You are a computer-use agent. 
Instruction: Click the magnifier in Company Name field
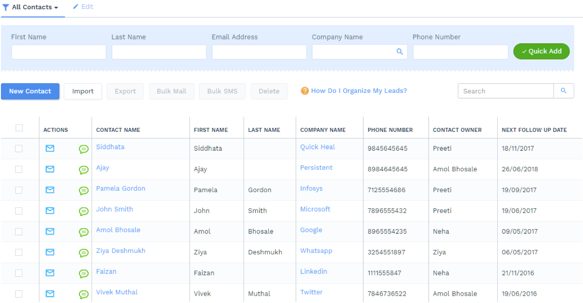click(400, 52)
